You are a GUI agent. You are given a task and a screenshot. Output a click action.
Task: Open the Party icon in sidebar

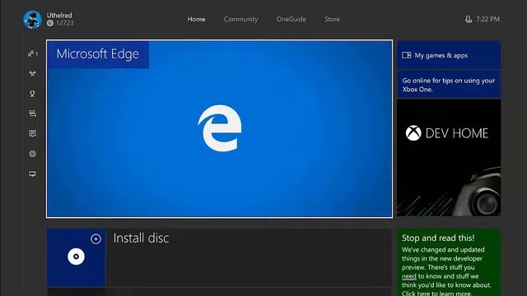pos(32,74)
